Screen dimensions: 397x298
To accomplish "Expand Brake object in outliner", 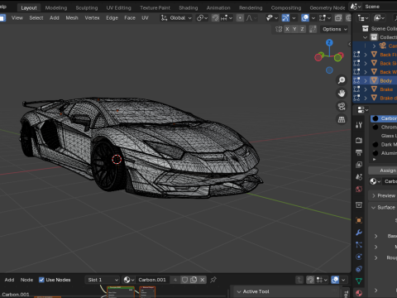I will [x=366, y=89].
